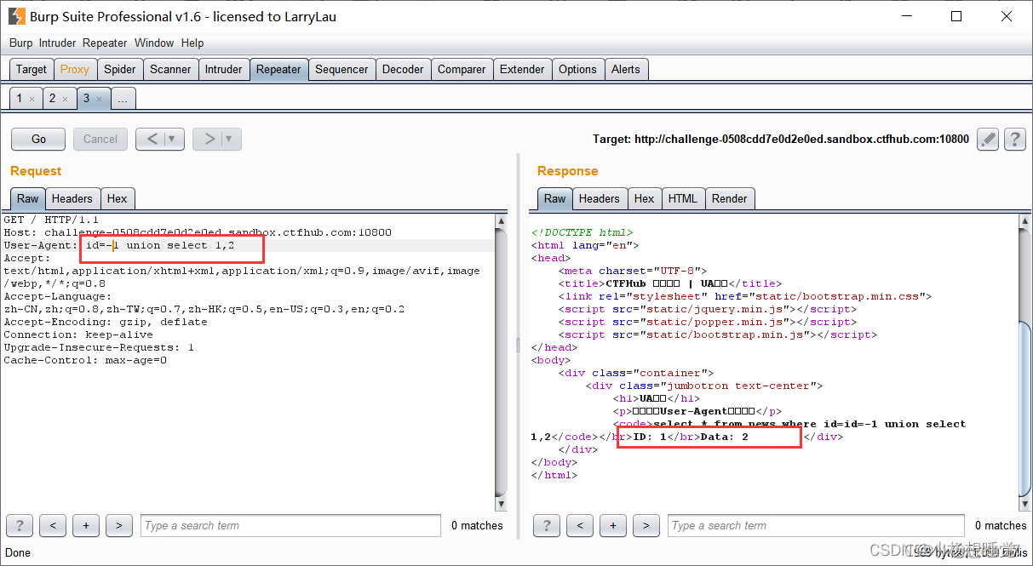1033x566 pixels.
Task: Close Repeater tab 1
Action: (x=32, y=99)
